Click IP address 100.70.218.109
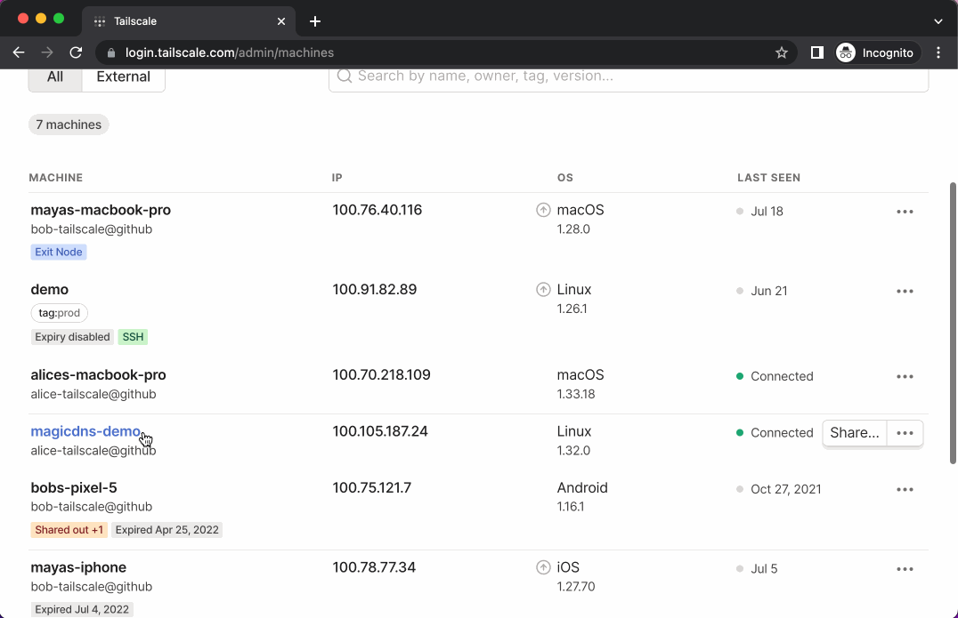 381,374
